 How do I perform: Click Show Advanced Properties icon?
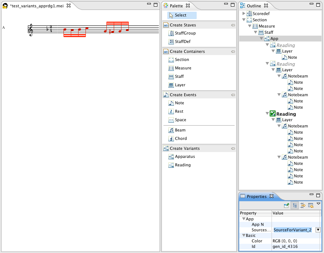(303, 206)
